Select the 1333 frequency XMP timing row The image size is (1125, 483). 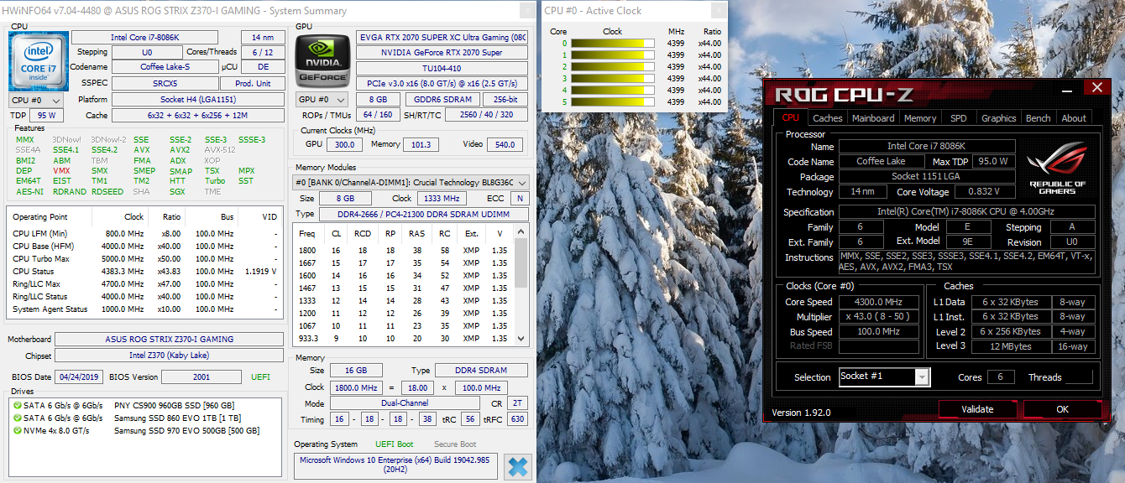click(404, 300)
